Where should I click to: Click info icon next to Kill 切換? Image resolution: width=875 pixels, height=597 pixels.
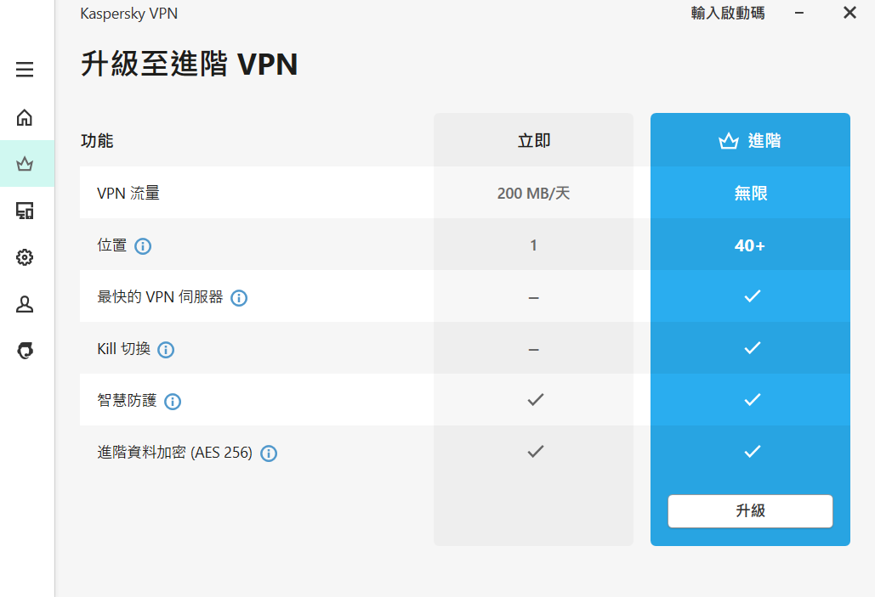166,350
